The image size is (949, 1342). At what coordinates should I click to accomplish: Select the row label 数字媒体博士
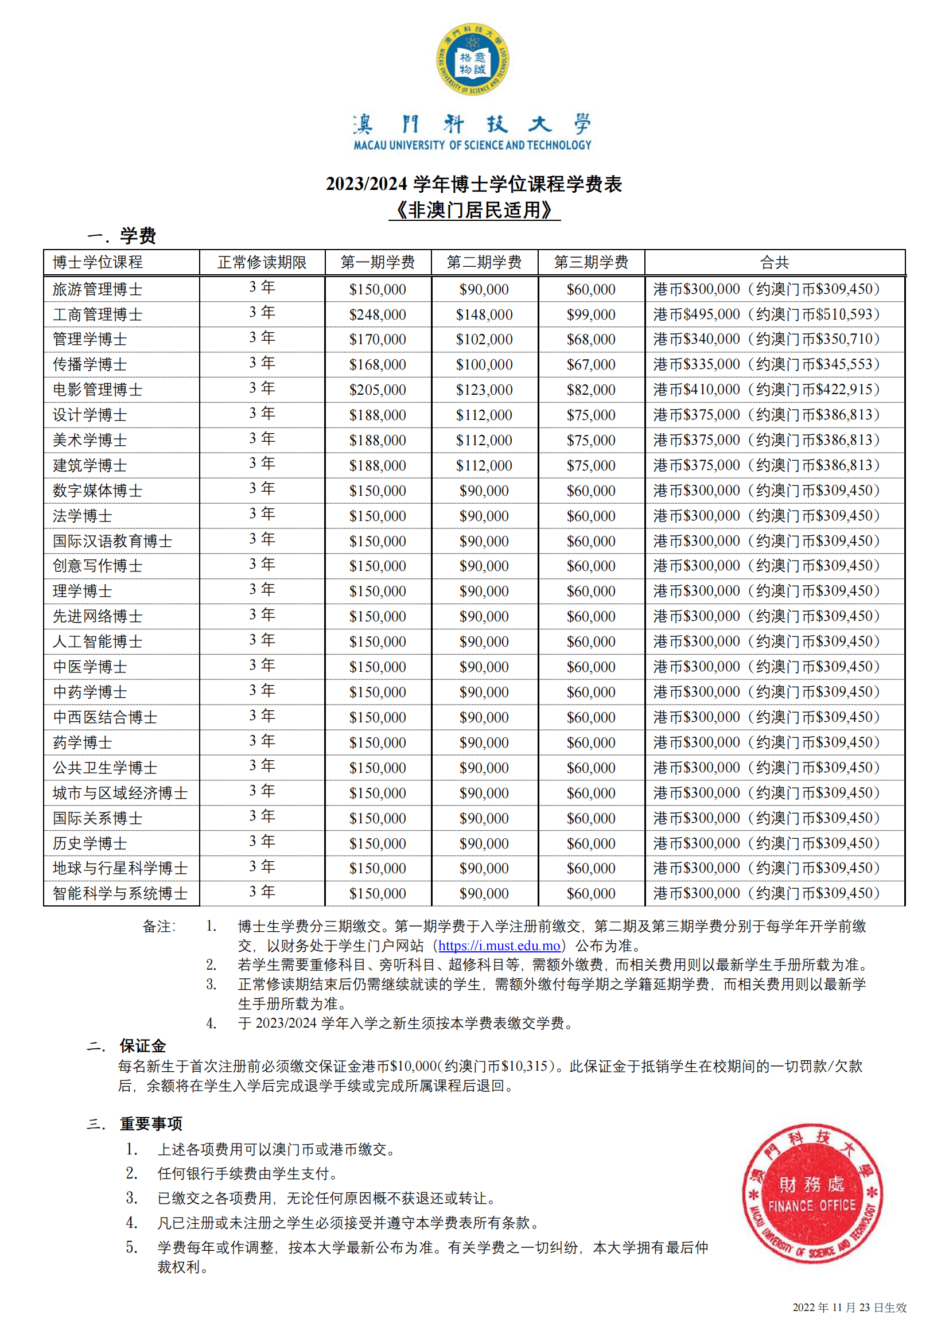[98, 491]
